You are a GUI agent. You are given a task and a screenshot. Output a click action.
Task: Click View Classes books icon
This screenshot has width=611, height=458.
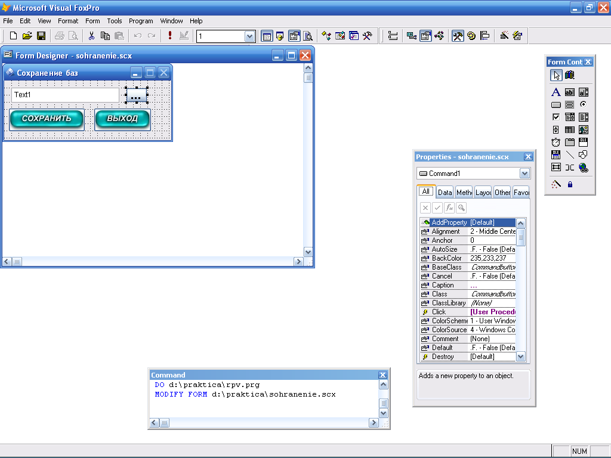pos(570,75)
